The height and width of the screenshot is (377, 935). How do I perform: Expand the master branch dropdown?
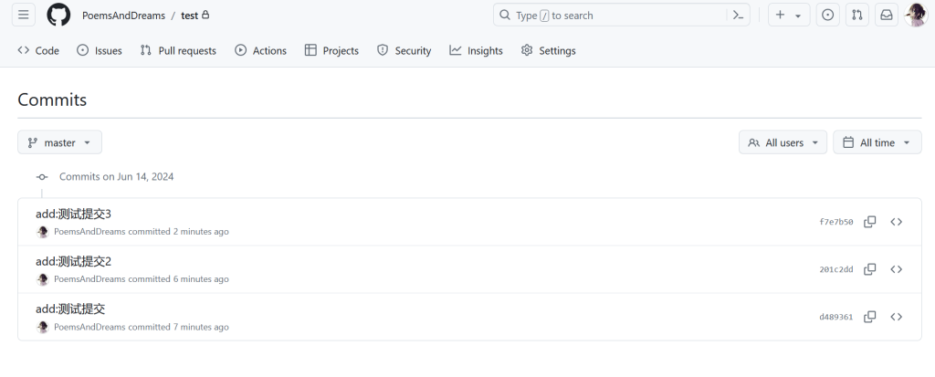(59, 142)
